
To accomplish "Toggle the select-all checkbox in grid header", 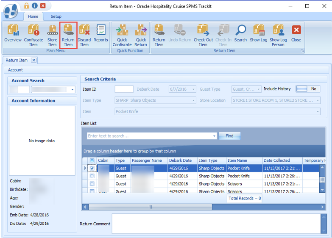I will (x=92, y=161).
